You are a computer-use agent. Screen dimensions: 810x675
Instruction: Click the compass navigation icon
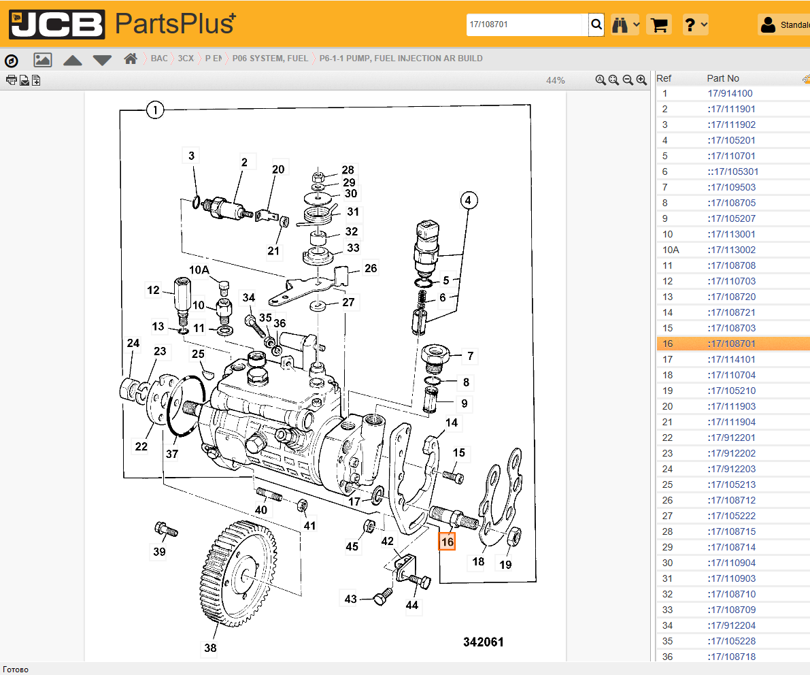(x=11, y=60)
